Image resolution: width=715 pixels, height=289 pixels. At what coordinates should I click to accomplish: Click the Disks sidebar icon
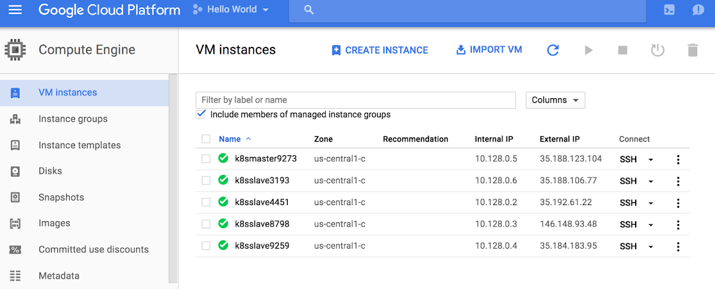coord(15,171)
